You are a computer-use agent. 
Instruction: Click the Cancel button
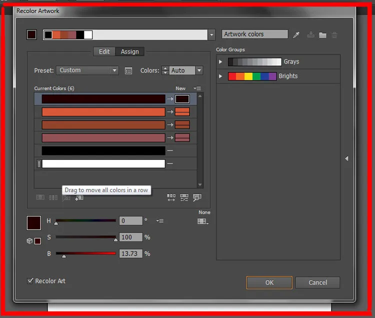tap(317, 282)
